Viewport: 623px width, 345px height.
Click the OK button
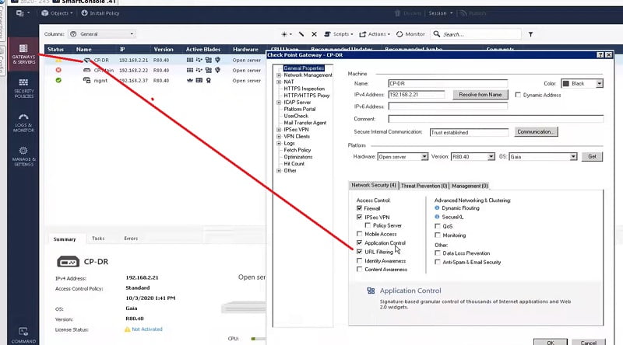551,342
